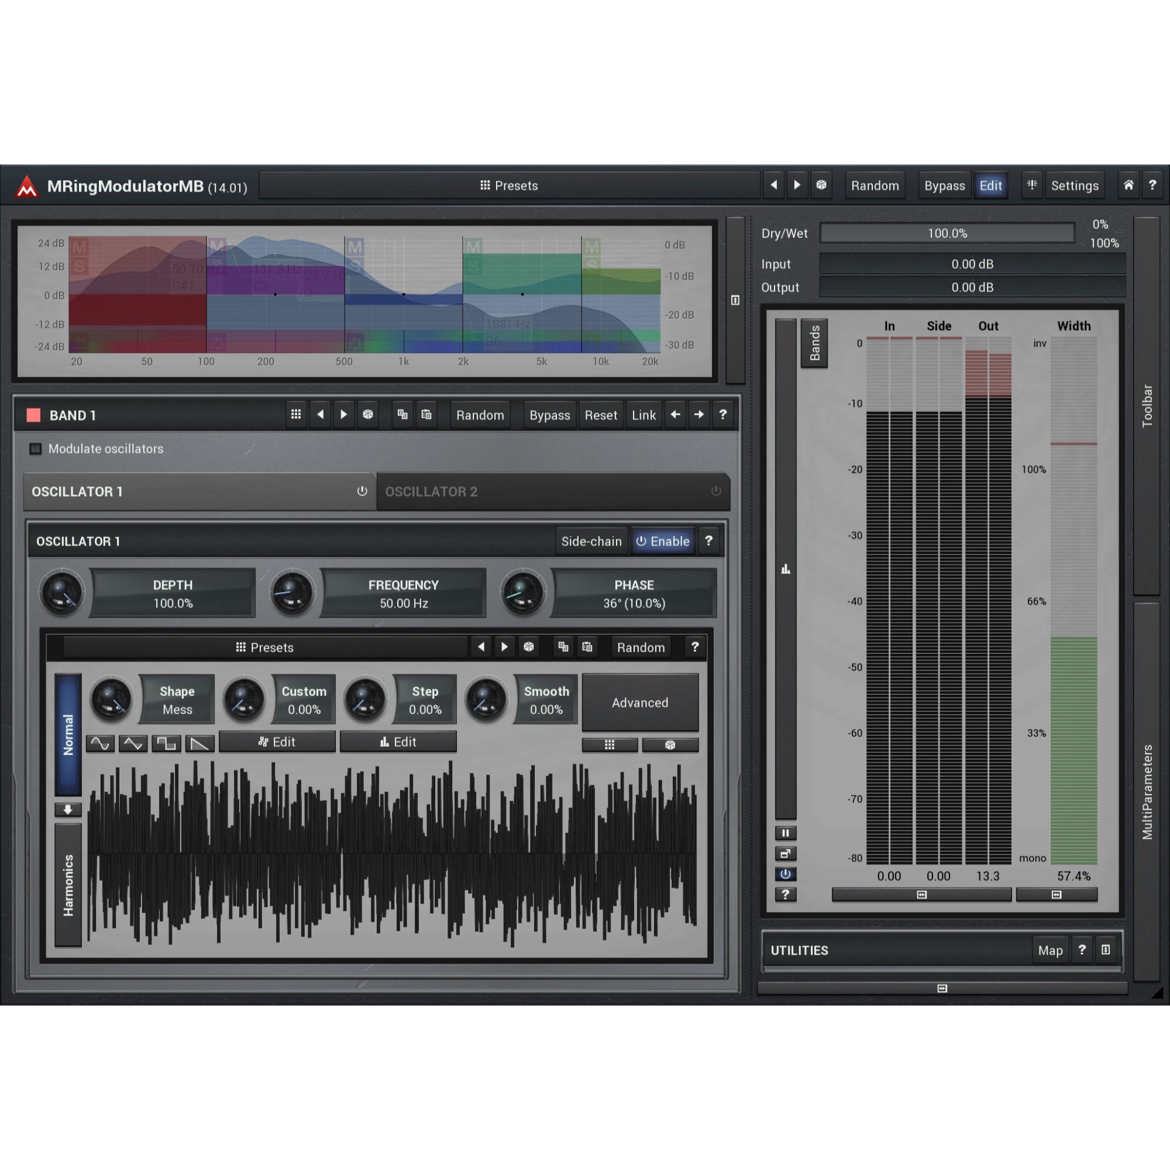Open the Bands meter tab
1170x1170 pixels.
pos(814,343)
